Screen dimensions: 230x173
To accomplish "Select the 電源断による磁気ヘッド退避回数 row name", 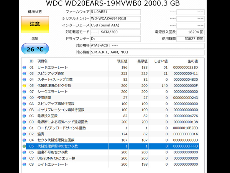I will click(x=62, y=122).
